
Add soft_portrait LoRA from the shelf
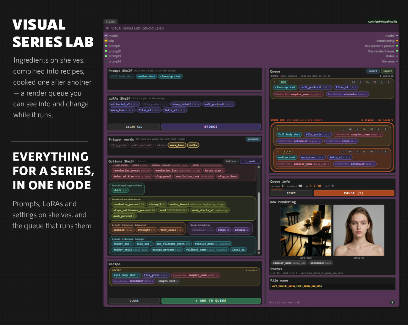(218, 104)
